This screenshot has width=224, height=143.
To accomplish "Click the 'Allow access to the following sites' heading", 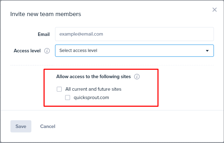I will pyautogui.click(x=94, y=77).
